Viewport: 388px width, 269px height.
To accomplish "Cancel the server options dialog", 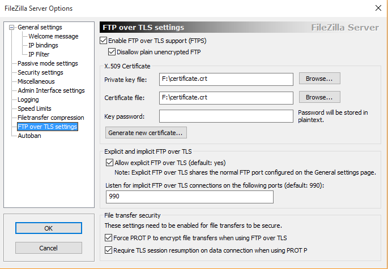I will point(48,248).
